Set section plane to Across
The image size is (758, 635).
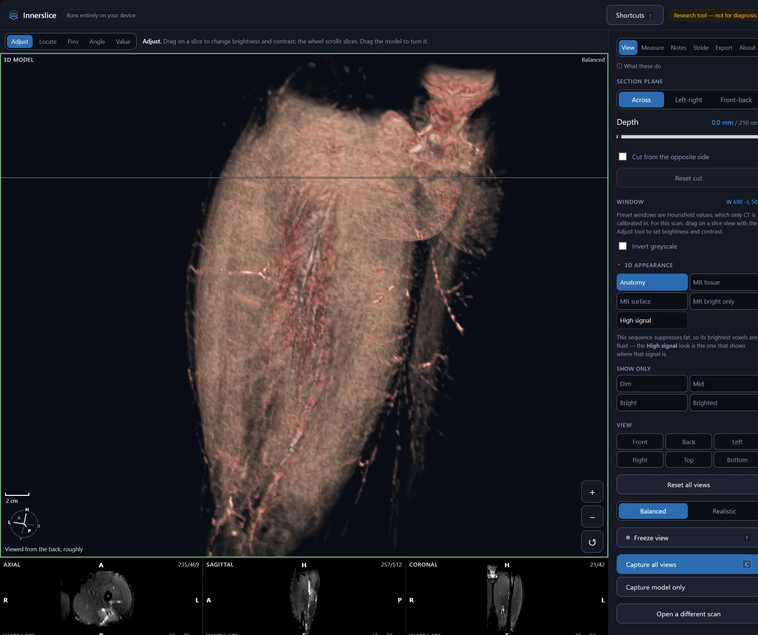point(641,100)
